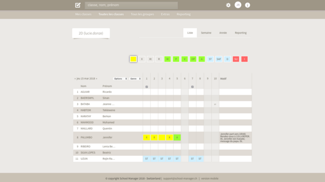325x182 pixels.
Task: Click UZUN's period 8 ST cell
Action: point(200,159)
